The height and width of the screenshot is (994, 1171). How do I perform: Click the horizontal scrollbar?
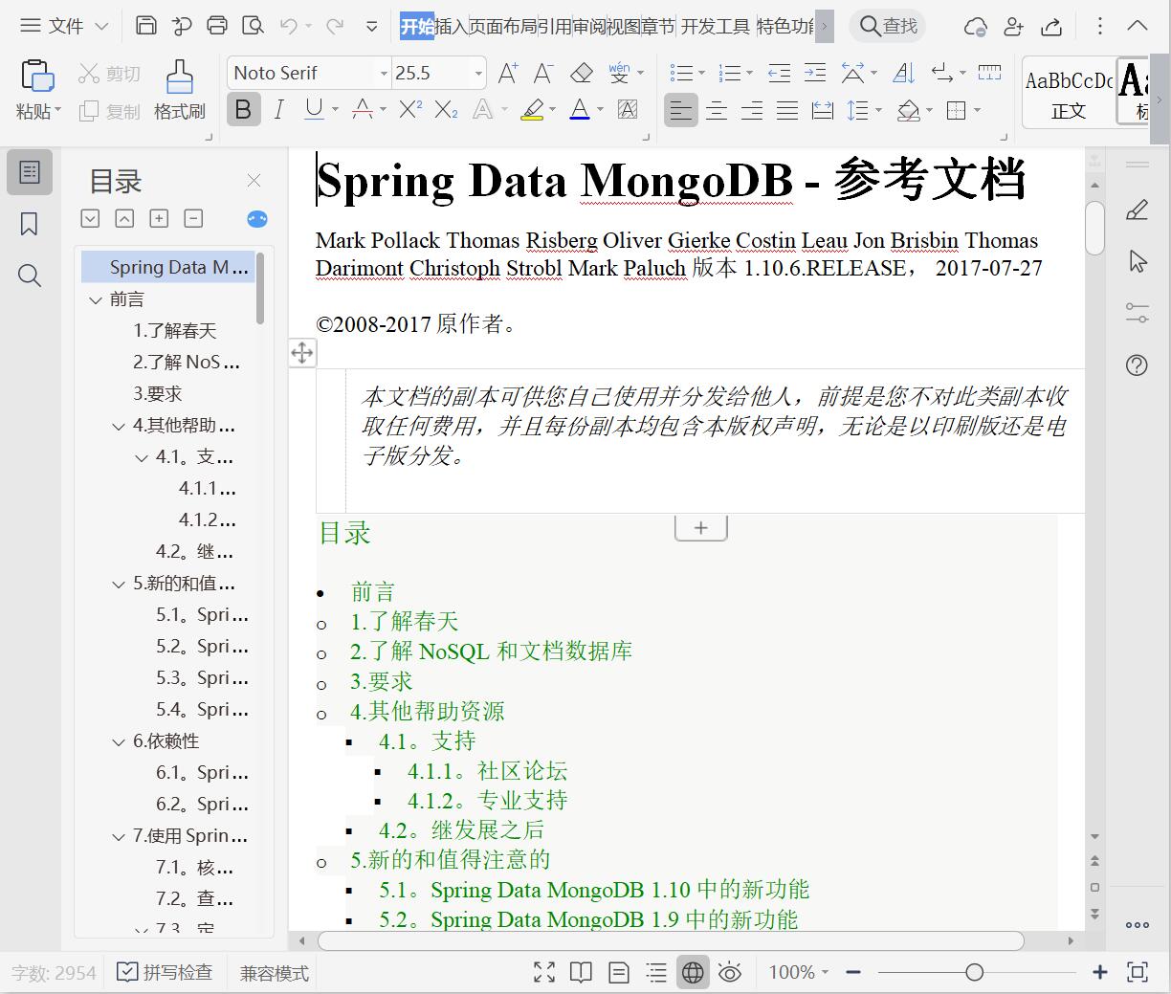671,940
